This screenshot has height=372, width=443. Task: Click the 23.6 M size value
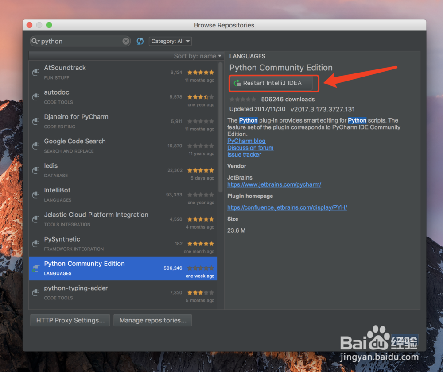click(236, 230)
